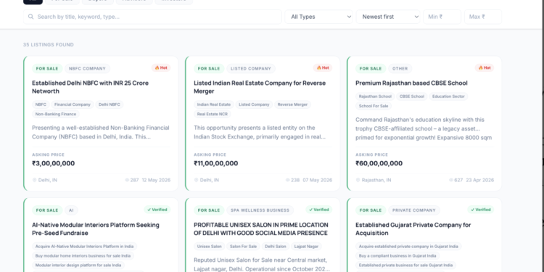Image resolution: width=544 pixels, height=272 pixels.
Task: Click the date 12 May 2026
Action: coord(156,180)
